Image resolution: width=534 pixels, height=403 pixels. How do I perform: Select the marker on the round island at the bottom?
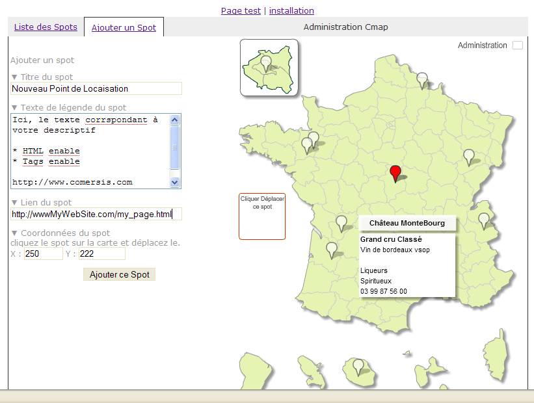tap(358, 367)
